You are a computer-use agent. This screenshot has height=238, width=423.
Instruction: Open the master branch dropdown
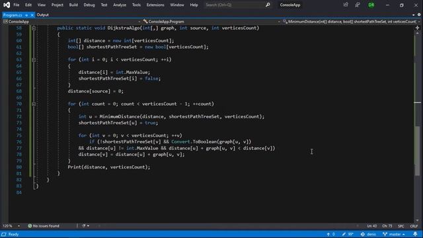point(394,234)
